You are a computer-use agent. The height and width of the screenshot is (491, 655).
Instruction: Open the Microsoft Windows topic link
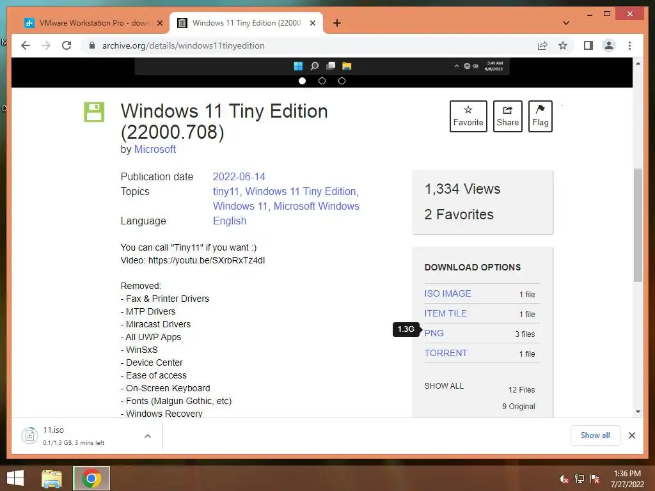tap(316, 206)
